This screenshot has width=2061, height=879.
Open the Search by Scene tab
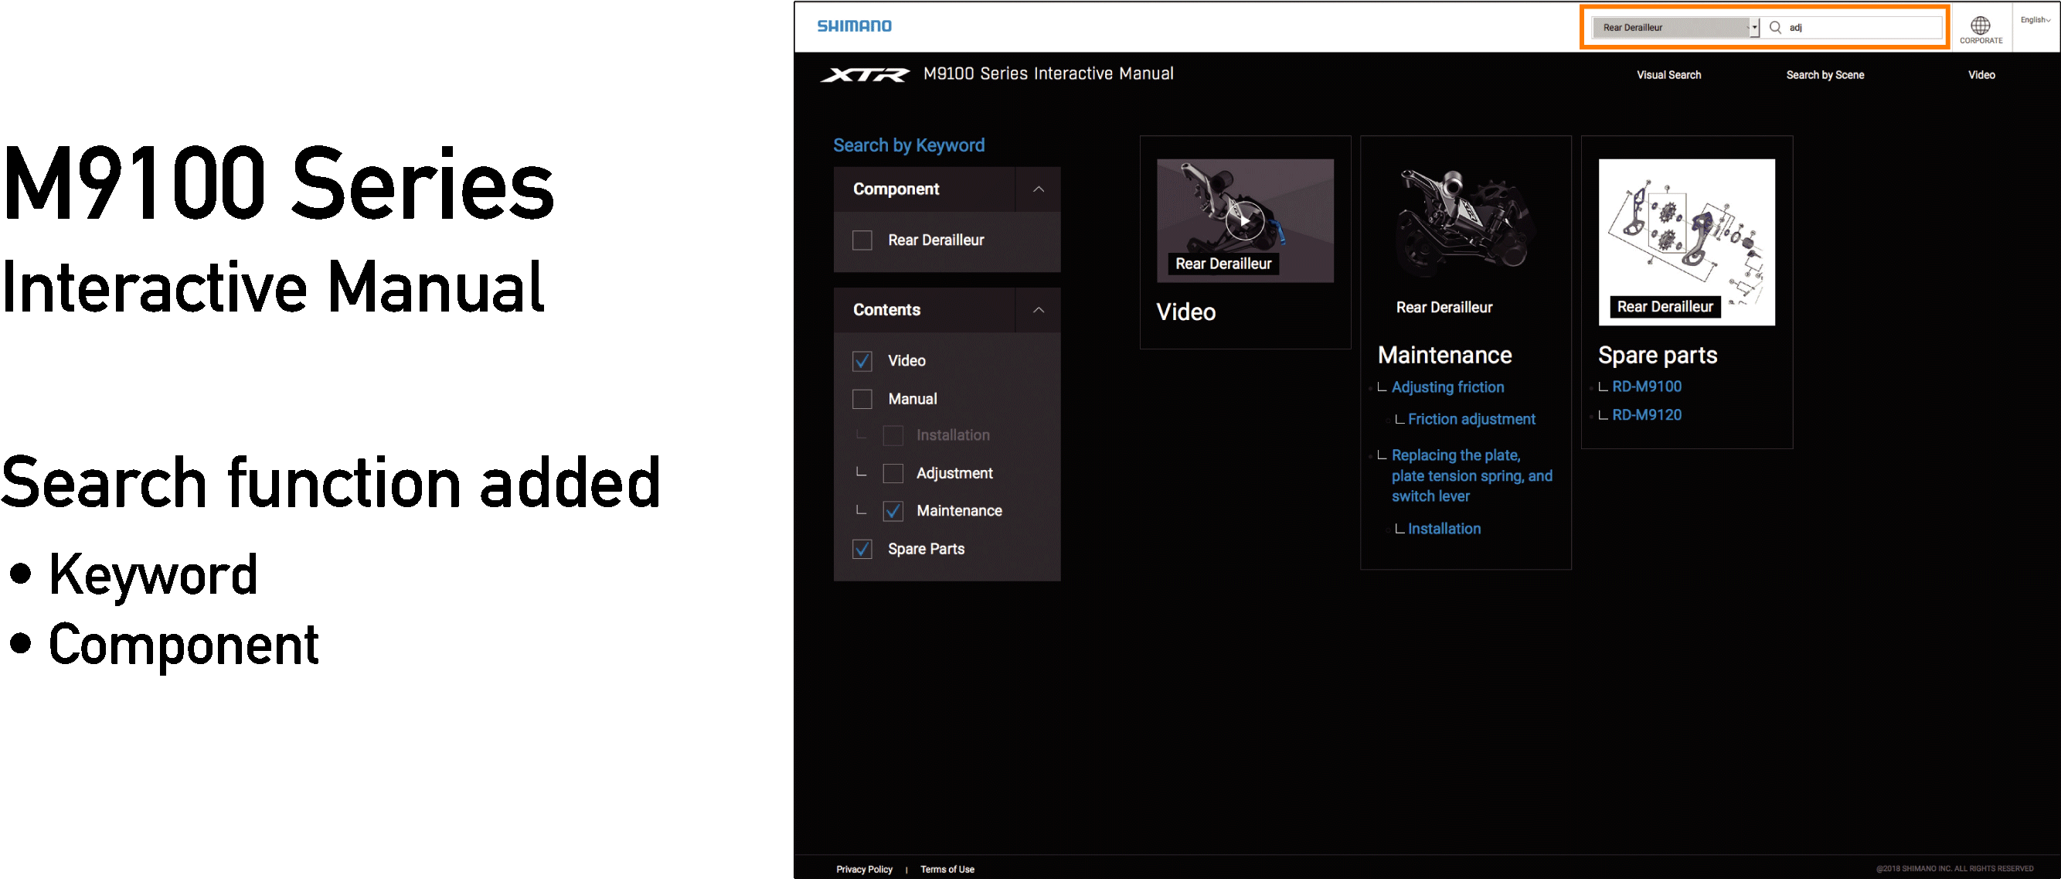pyautogui.click(x=1825, y=74)
